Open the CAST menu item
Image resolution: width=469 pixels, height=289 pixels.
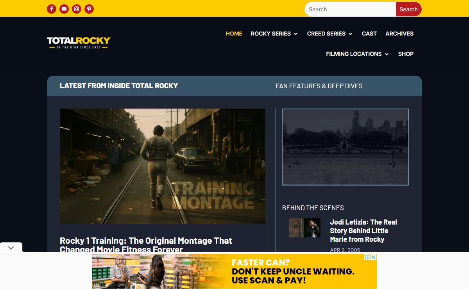tap(369, 34)
